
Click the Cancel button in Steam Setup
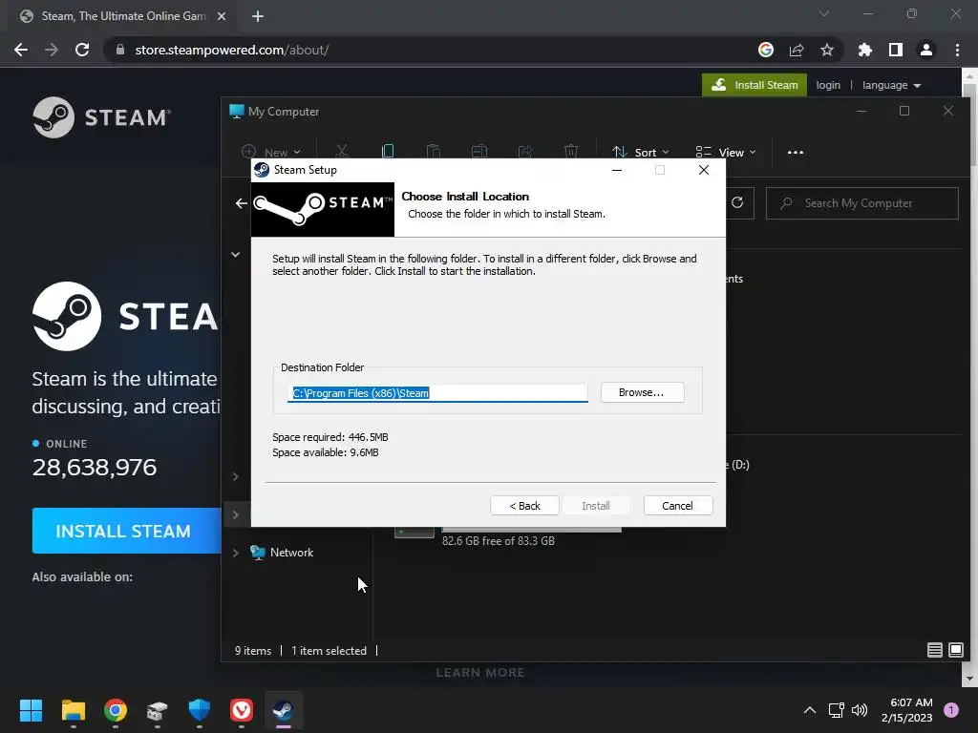[x=677, y=506]
